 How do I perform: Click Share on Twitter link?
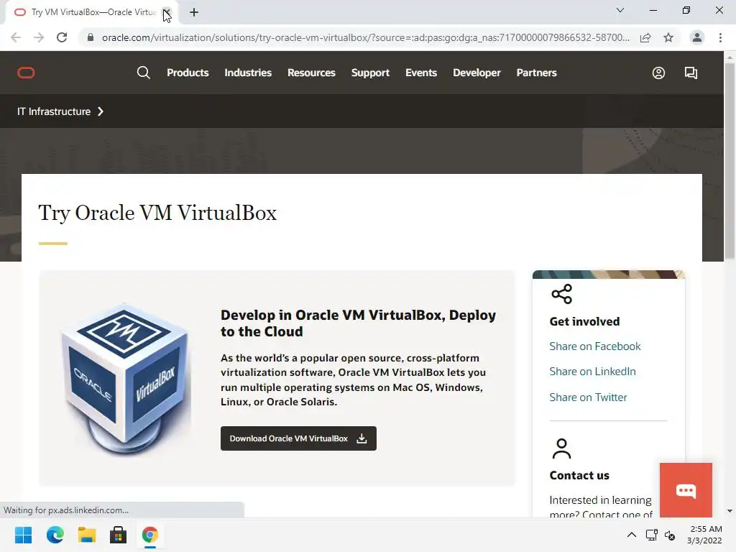588,397
